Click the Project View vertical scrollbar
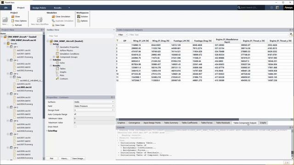The height and width of the screenshot is (165, 294). [x=44, y=77]
